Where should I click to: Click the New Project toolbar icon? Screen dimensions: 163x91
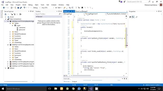11,8
